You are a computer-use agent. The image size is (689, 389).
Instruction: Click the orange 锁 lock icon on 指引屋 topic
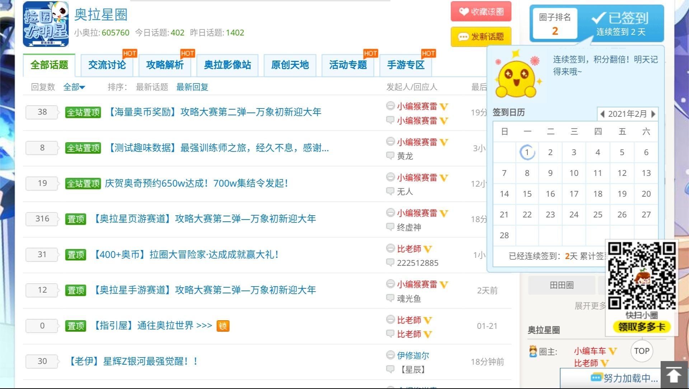pos(223,326)
